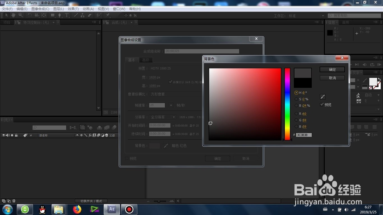This screenshot has width=383, height=215.
Task: Open the workspace dropdown
Action: click(306, 16)
